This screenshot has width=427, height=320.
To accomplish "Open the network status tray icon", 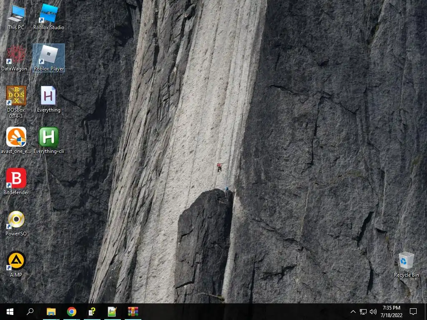I will point(363,312).
